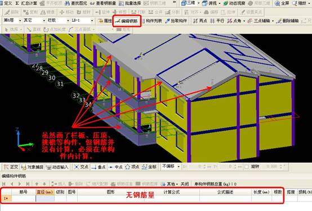The height and width of the screenshot is (211, 312).
Task: Switch to 三维 view mode
Action: click(188, 3)
